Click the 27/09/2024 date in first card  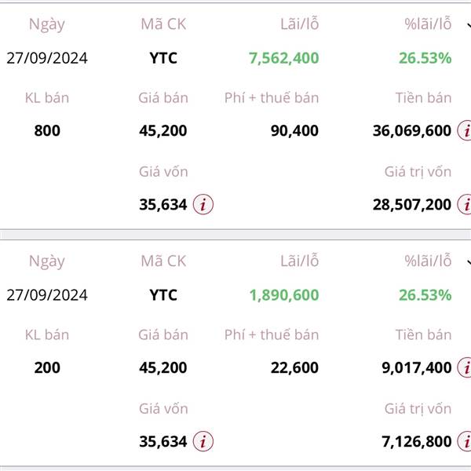click(47, 58)
